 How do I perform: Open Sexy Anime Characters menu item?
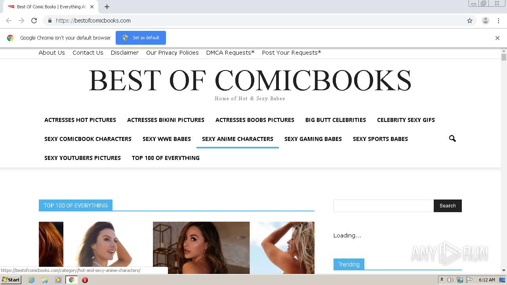click(238, 139)
